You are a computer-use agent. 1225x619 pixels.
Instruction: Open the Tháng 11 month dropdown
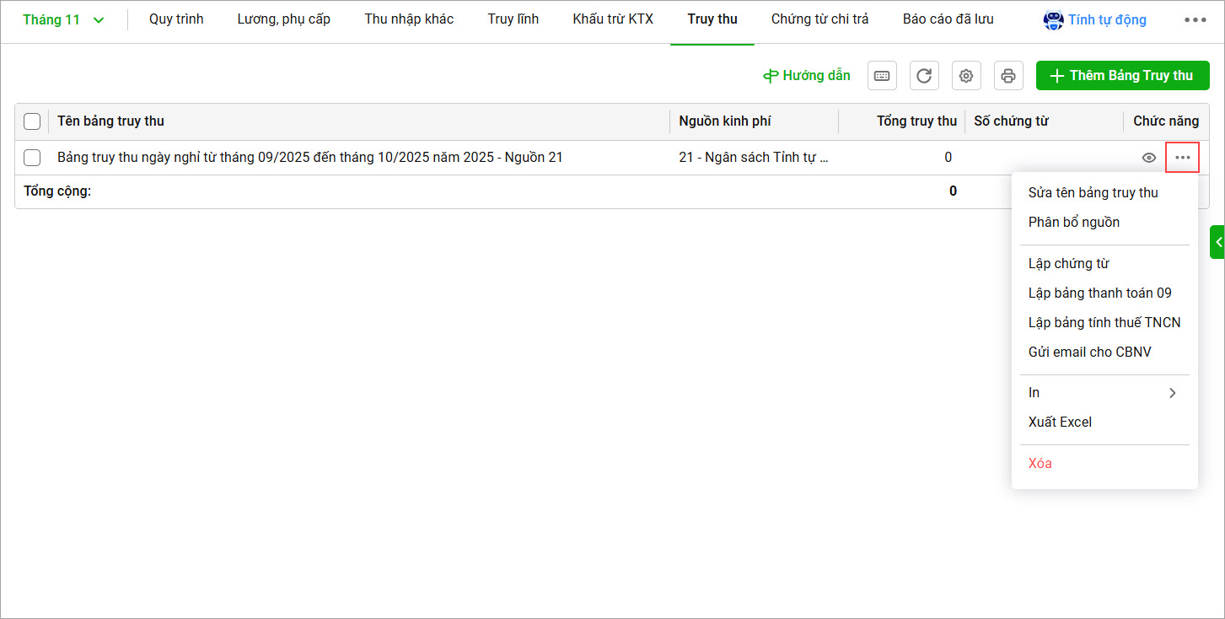point(63,19)
